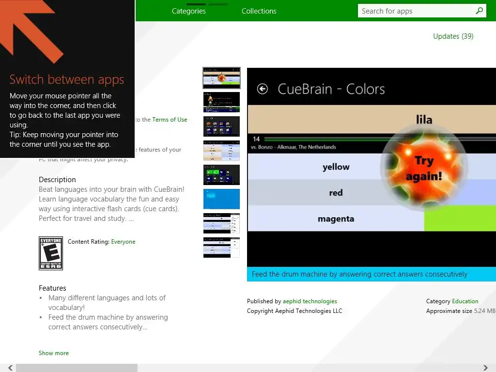This screenshot has width=496, height=372.
Task: Click the Features heading
Action: [52, 288]
